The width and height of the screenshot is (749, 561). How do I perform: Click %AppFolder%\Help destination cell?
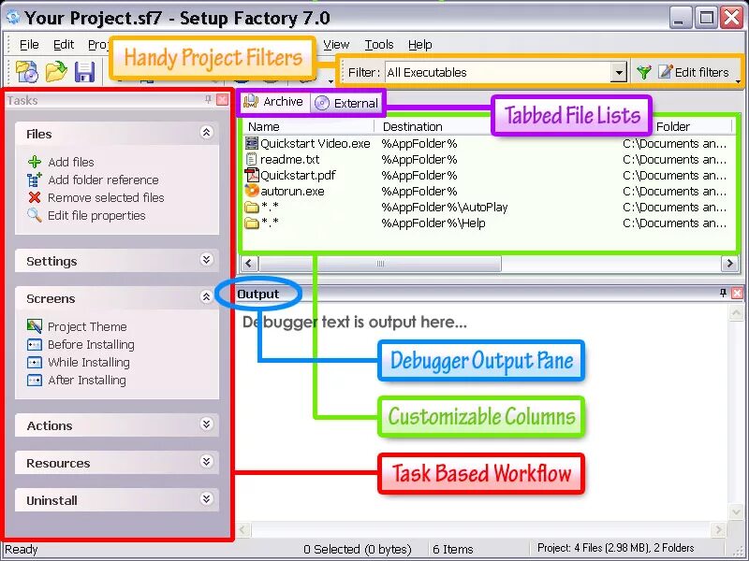click(x=433, y=223)
